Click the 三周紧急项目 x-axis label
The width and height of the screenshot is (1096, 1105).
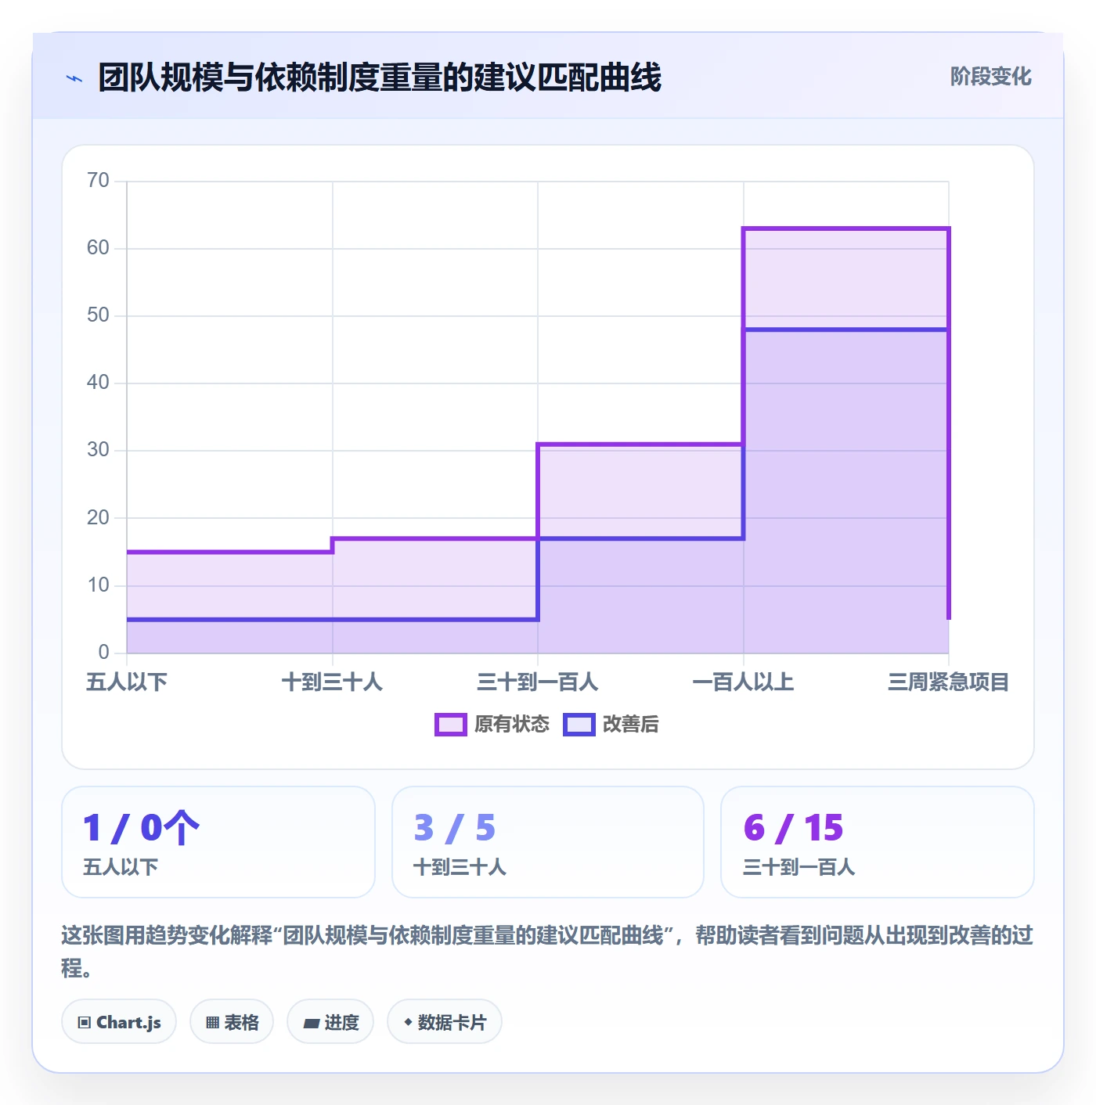(949, 682)
